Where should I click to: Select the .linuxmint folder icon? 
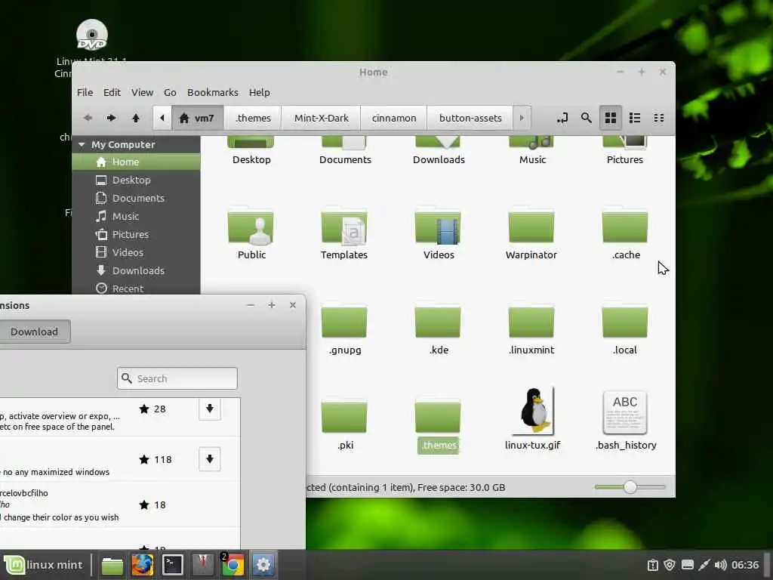click(x=531, y=322)
